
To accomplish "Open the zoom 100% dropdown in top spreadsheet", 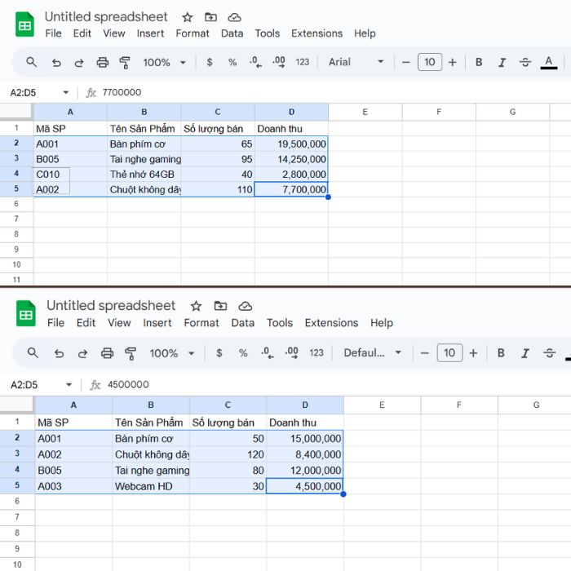I will (164, 63).
